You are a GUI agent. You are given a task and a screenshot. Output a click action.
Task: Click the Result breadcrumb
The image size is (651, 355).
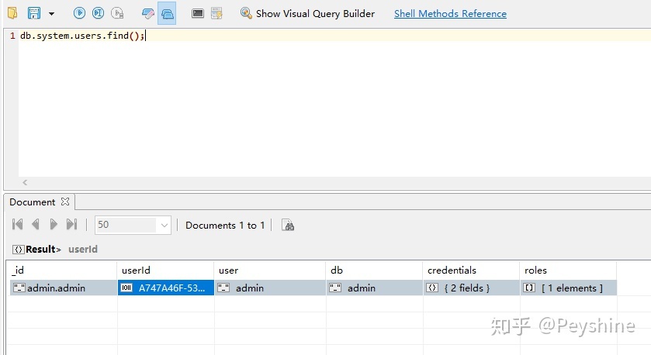tap(40, 250)
